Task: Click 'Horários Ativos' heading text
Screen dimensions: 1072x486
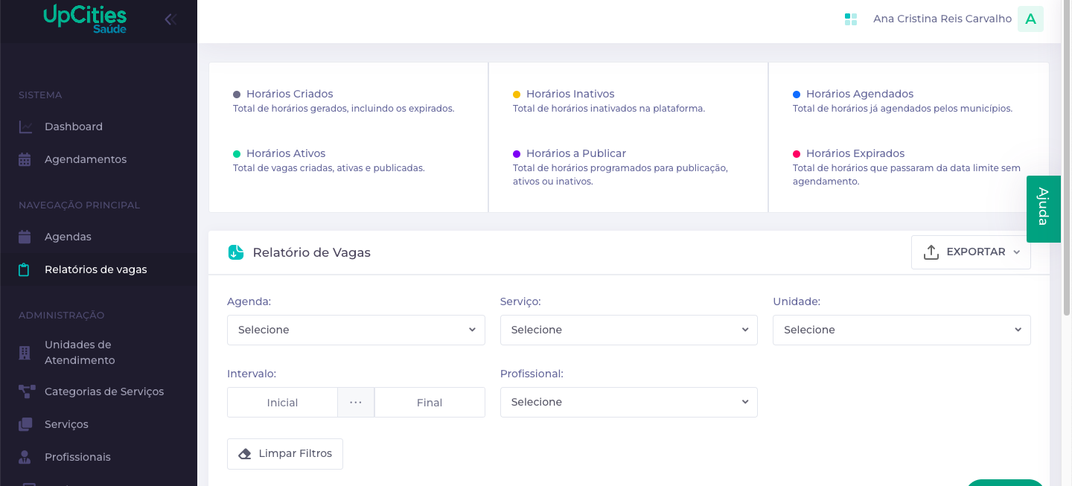Action: pos(286,153)
